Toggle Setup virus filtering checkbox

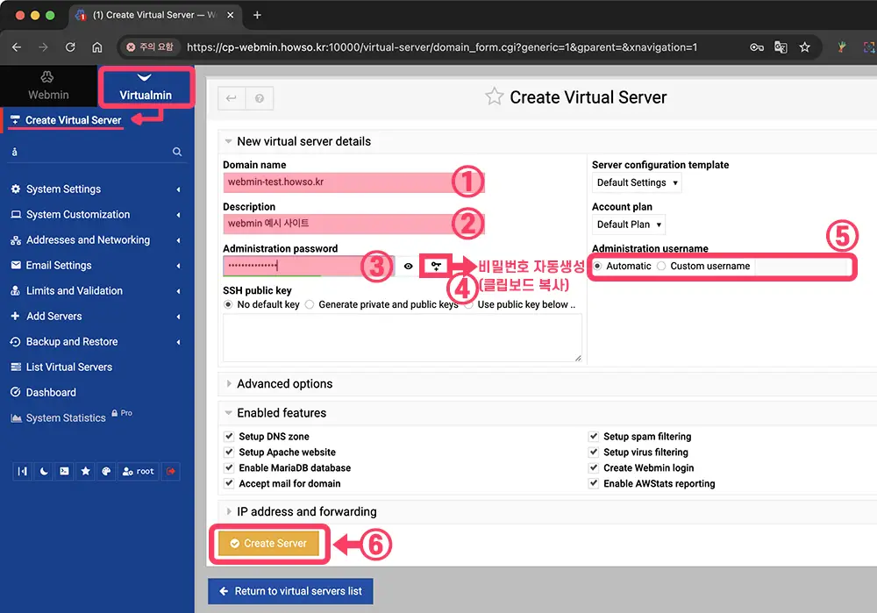(594, 452)
